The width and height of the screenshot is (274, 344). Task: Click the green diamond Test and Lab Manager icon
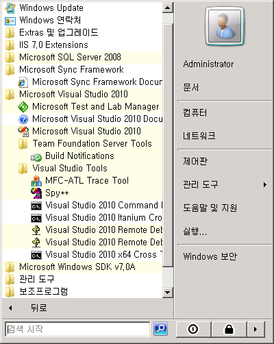coord(23,107)
